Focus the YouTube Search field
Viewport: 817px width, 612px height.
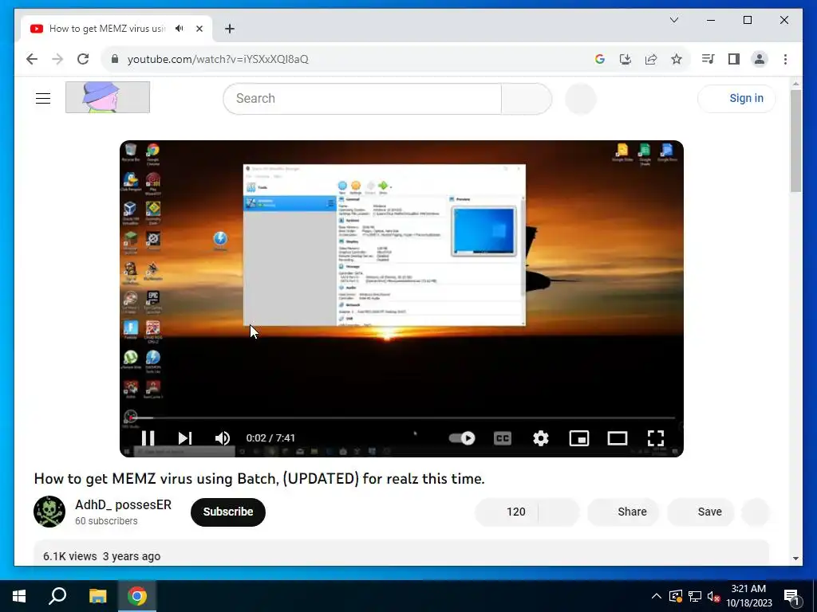(362, 98)
